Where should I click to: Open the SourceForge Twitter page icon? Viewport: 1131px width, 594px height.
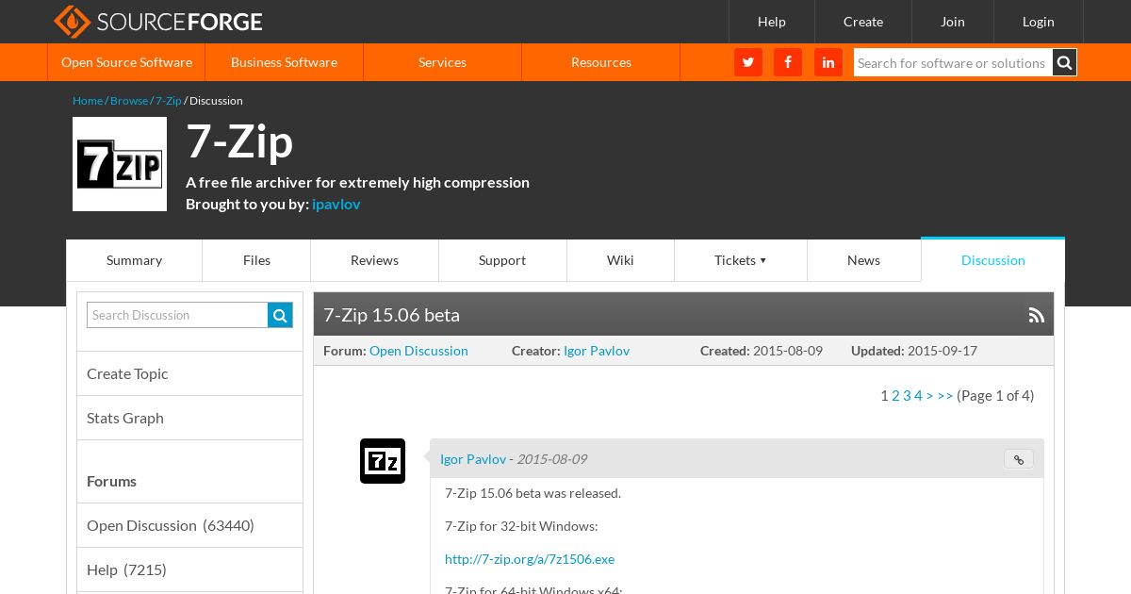point(748,62)
